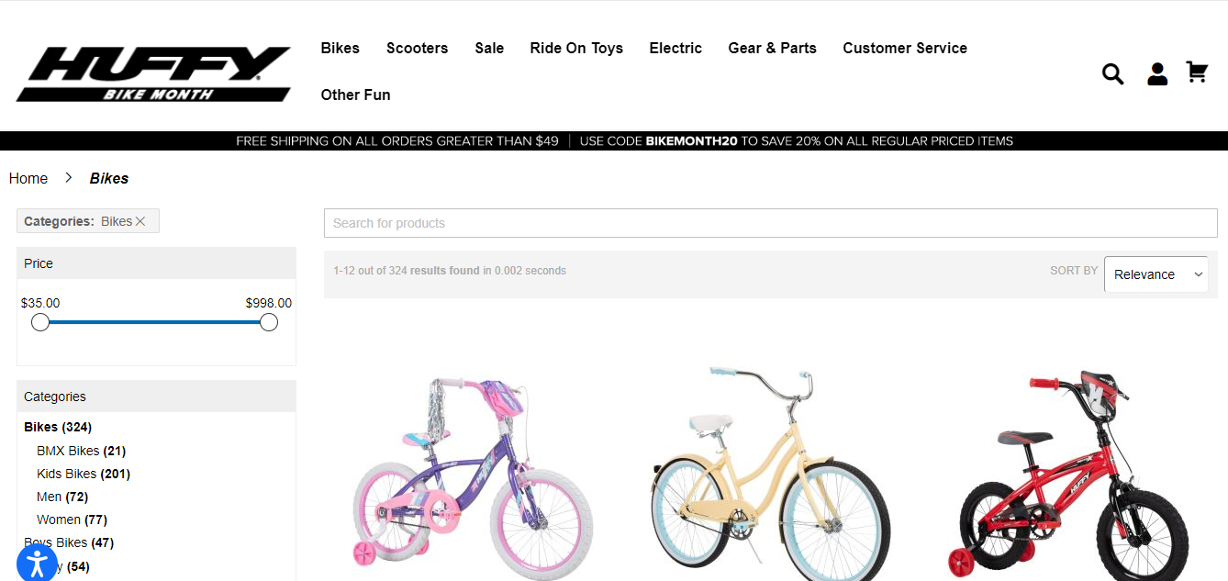The height and width of the screenshot is (581, 1228).
Task: Open the Scooters navigation menu
Action: [x=417, y=48]
